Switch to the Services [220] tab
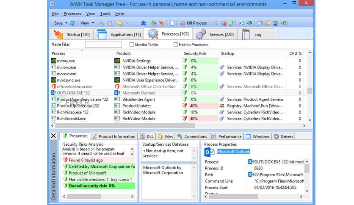Image resolution: width=354 pixels, height=205 pixels. click(x=215, y=34)
